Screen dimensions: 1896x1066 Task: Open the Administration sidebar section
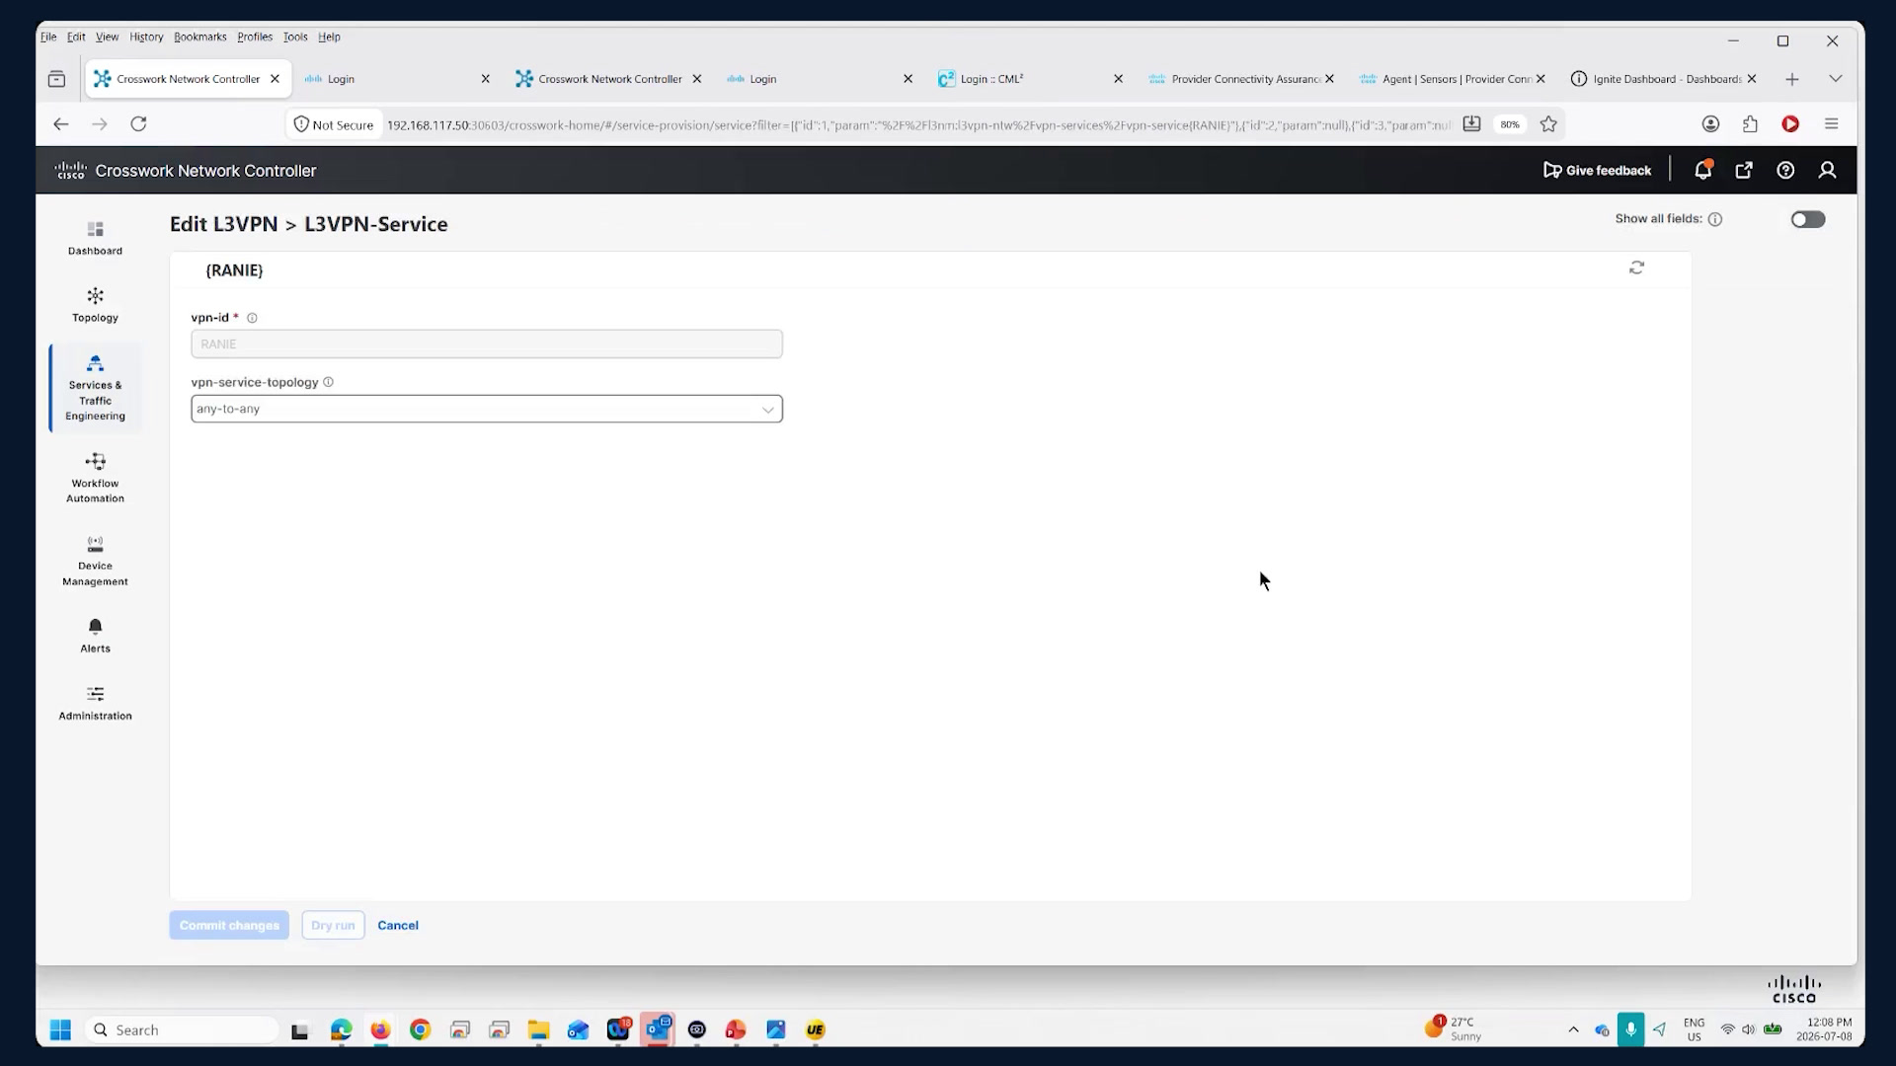[x=95, y=704]
